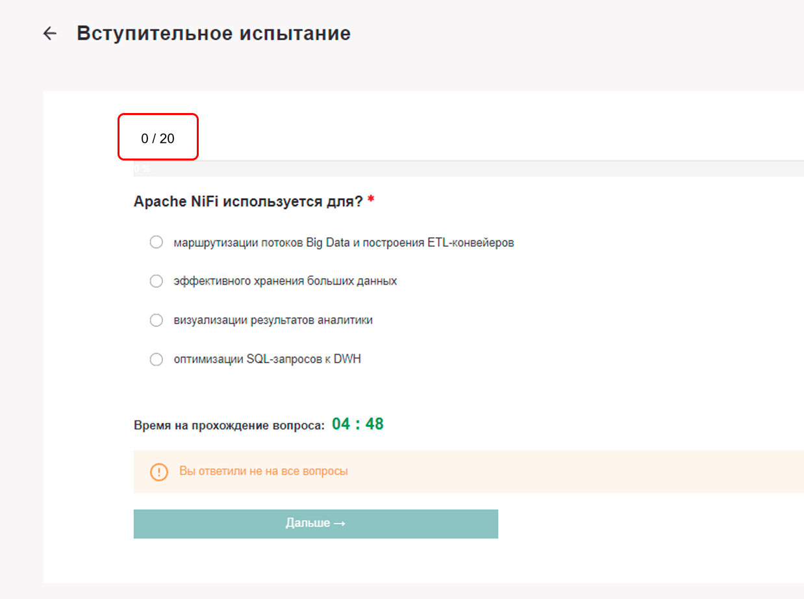
Task: Click the green 04 : 48 countdown timer
Action: pos(357,424)
